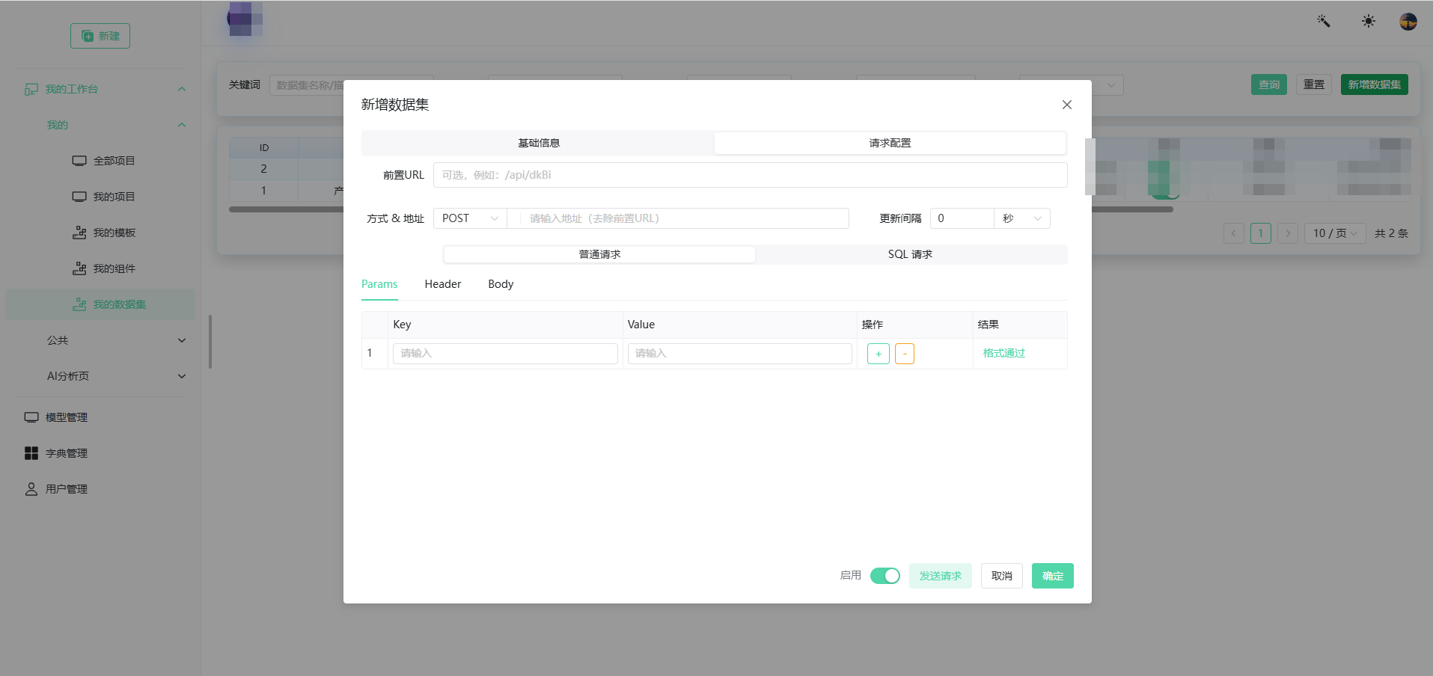
Task: Remove the parameter row with minus icon
Action: (905, 354)
